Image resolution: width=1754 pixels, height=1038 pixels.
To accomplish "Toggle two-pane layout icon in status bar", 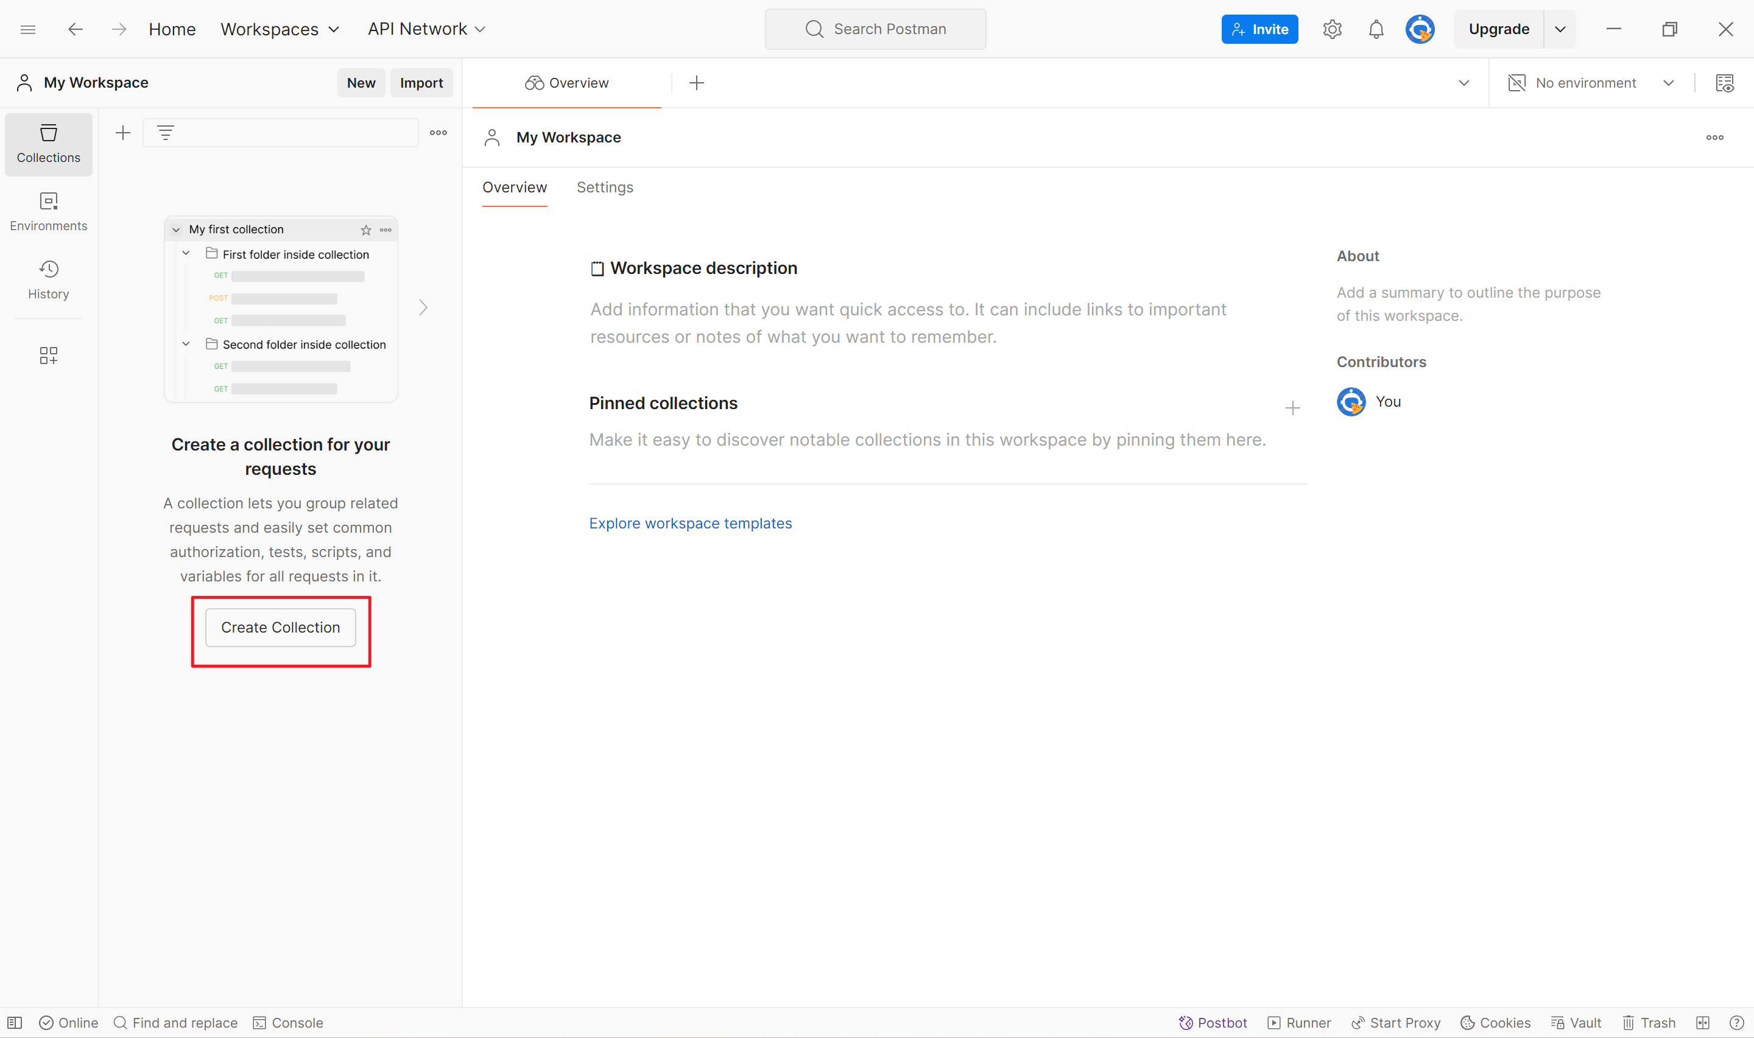I will click(1702, 1023).
